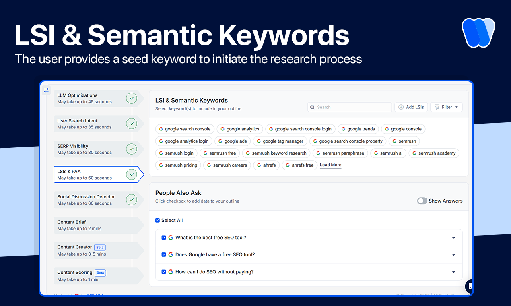Open the Social Discussion Detector step
The height and width of the screenshot is (306, 511).
point(99,200)
